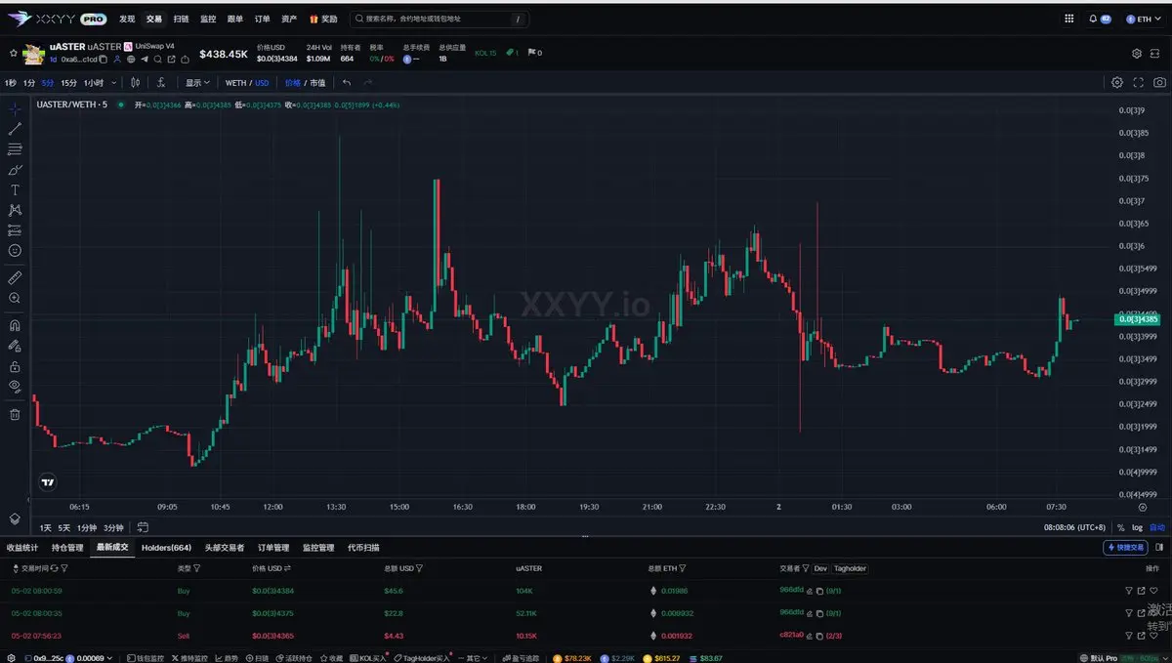This screenshot has height=663, width=1172.
Task: Switch to the 头部交易者 tab
Action: click(225, 548)
